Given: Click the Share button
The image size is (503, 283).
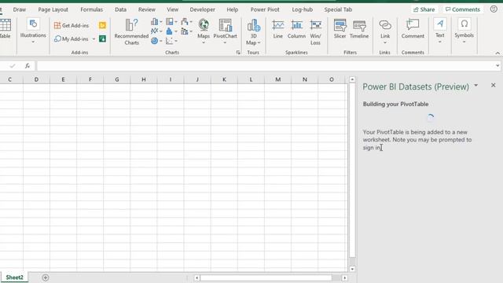Looking at the screenshot, I should click(424, 9).
